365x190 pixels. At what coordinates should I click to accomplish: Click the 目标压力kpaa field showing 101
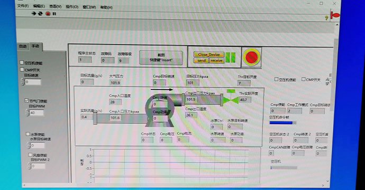point(193,83)
